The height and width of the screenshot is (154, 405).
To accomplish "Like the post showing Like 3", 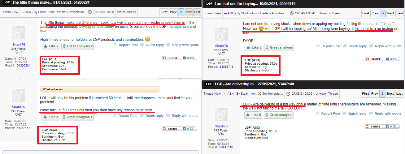I will click(x=254, y=48).
